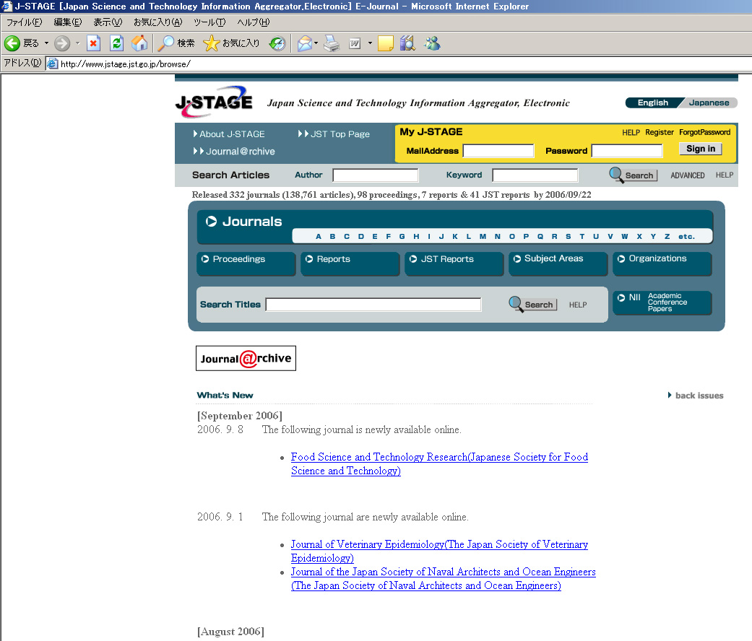Open the Back button history dropdown arrow

coord(46,43)
